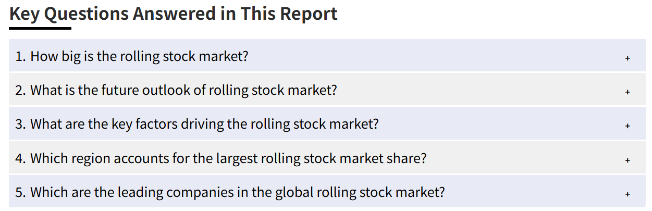Open question 4 about largest region share
Viewport: 652px width, 211px height.
click(327, 158)
